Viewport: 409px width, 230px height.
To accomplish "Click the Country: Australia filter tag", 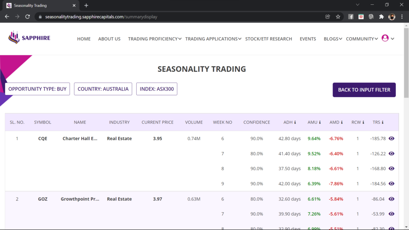I will point(103,89).
